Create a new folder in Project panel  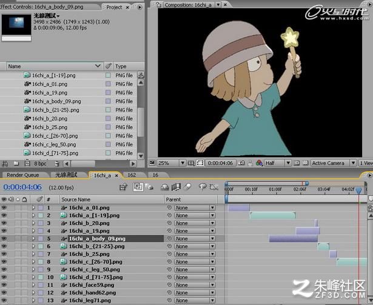click(x=16, y=164)
